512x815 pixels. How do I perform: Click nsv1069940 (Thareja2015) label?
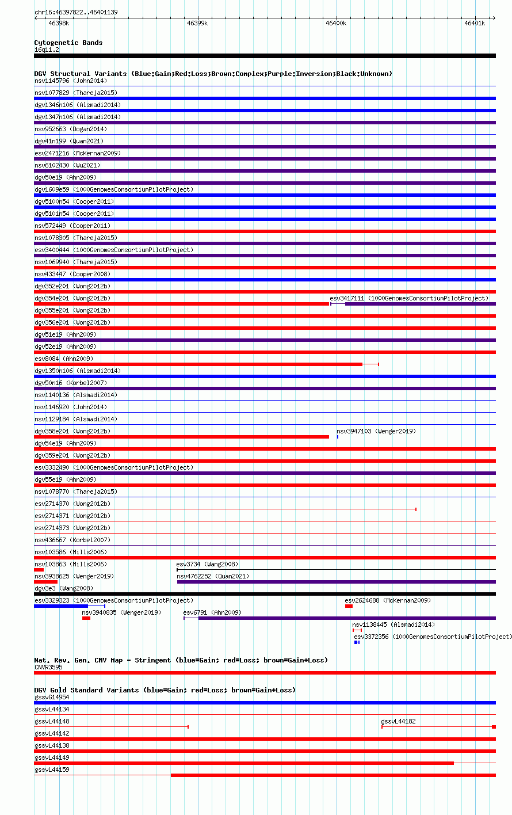[76, 262]
